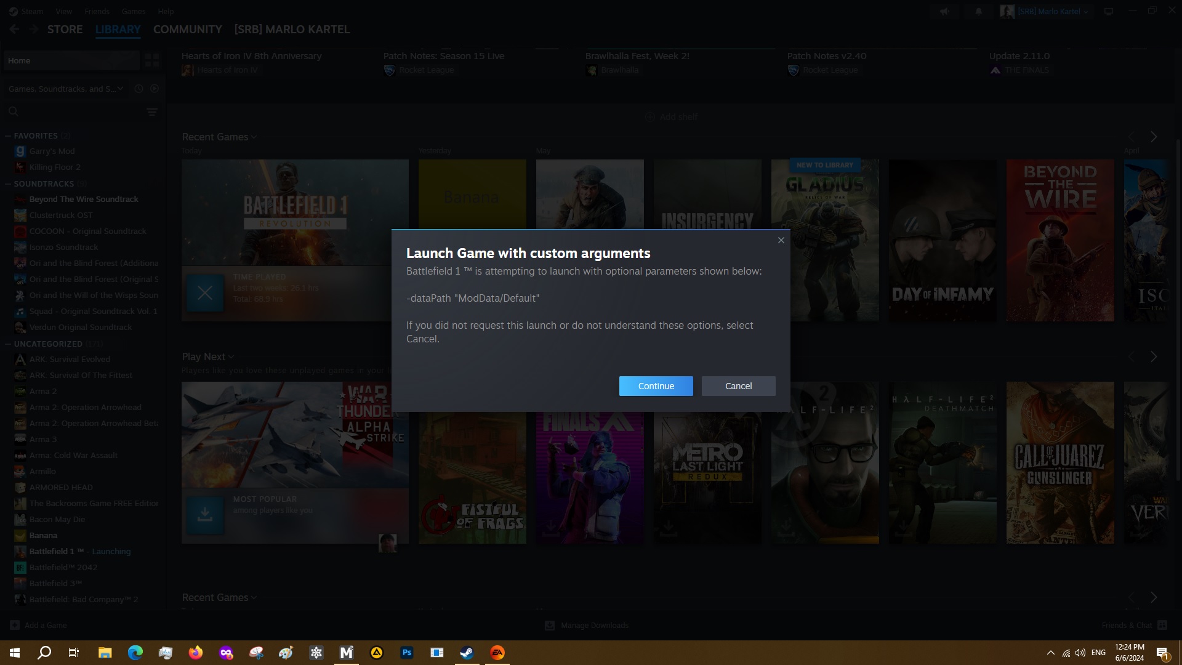
Task: Click the announcements megaphone icon
Action: pyautogui.click(x=944, y=12)
